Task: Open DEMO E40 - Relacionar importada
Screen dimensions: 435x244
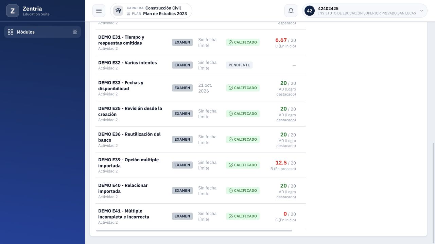Action: (123, 188)
